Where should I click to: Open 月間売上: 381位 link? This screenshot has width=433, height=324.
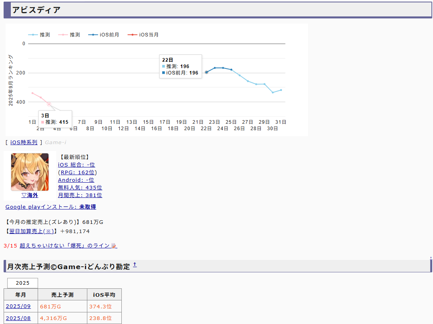pyautogui.click(x=80, y=195)
